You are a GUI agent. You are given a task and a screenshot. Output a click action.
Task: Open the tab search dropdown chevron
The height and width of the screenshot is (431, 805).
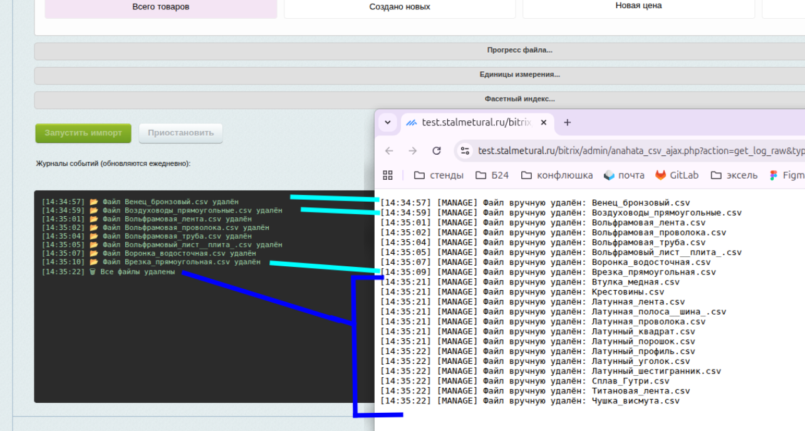(x=388, y=123)
